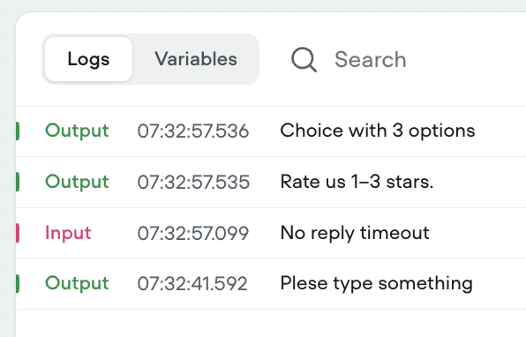This screenshot has width=526, height=337.
Task: Select the 'Plese type something' log message
Action: (x=376, y=283)
